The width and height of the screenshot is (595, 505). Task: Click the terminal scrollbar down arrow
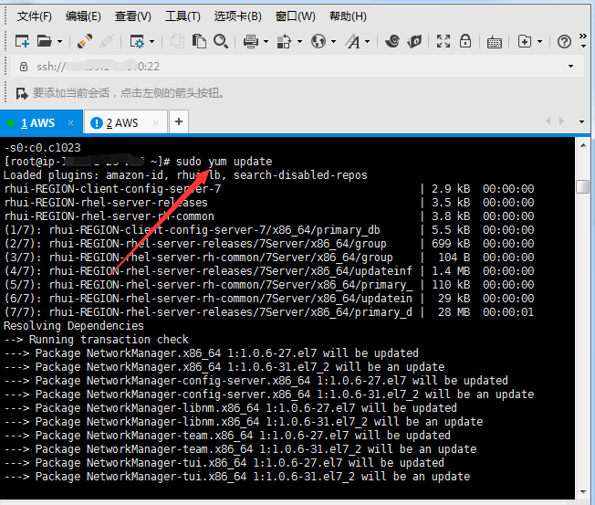(583, 492)
